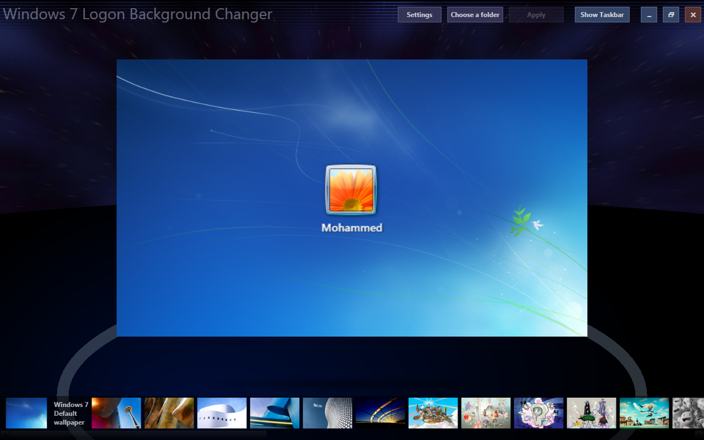Select the pale pastel characters thumbnail
This screenshot has height=440, width=704.
(486, 413)
